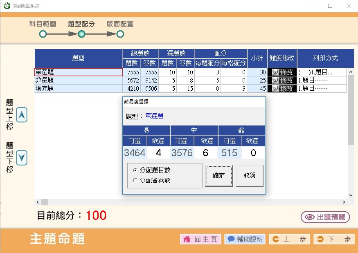Go to home with 回主頁 button
The width and height of the screenshot is (358, 253).
click(x=200, y=239)
